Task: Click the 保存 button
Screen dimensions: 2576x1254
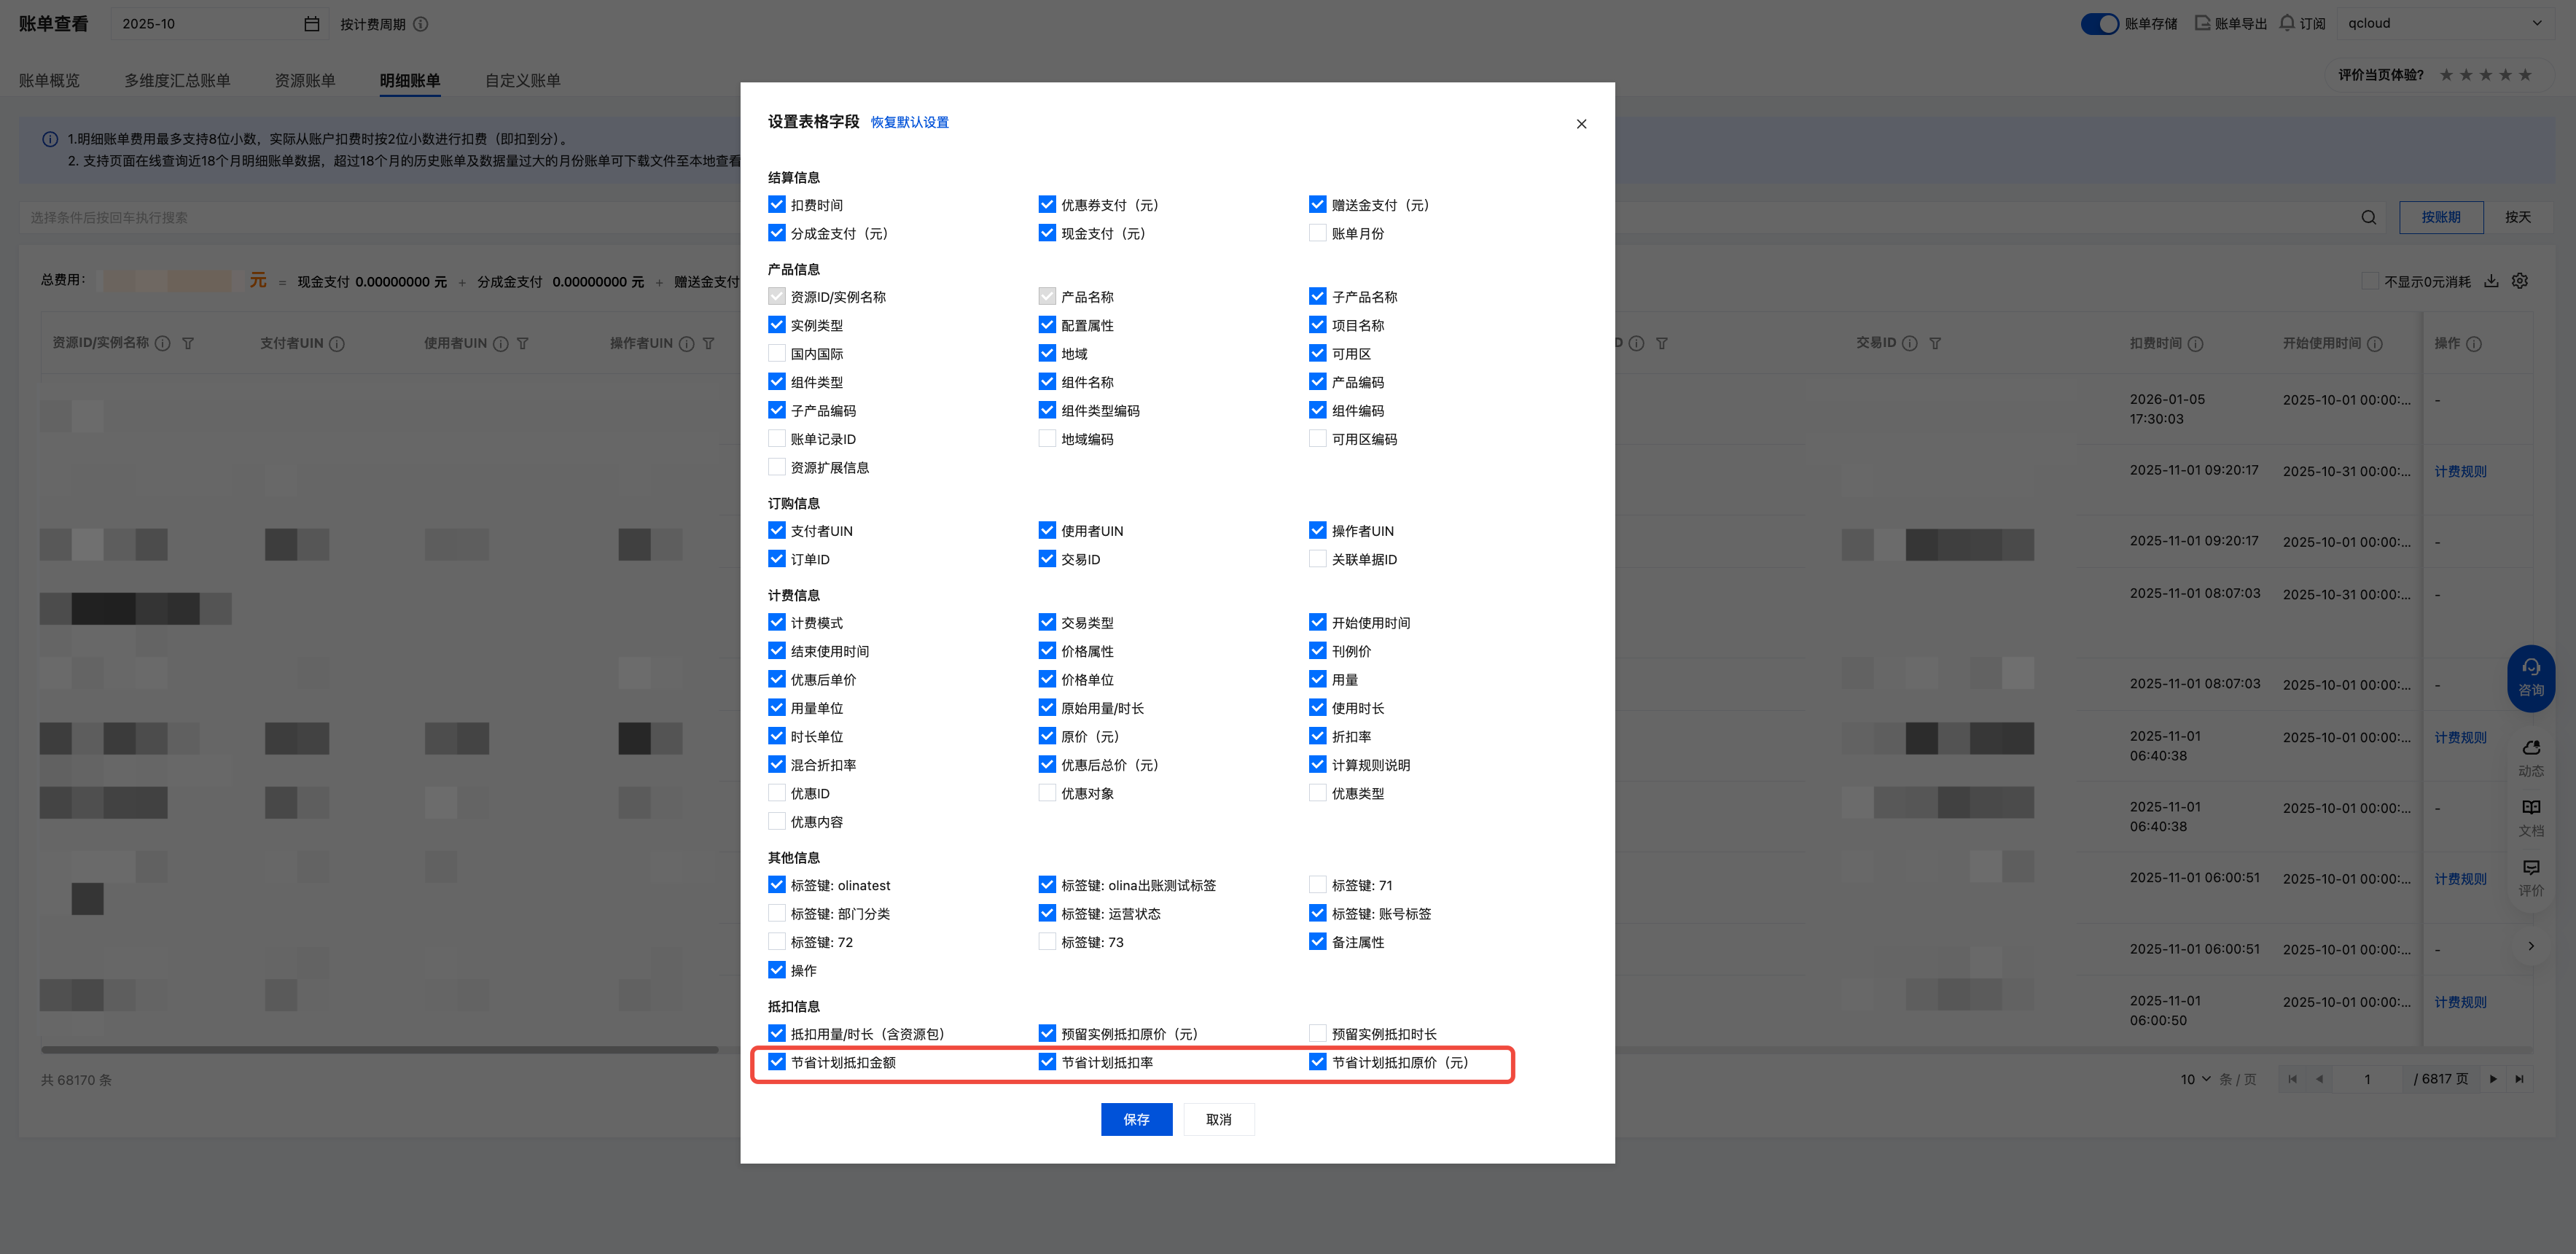Action: pos(1136,1119)
